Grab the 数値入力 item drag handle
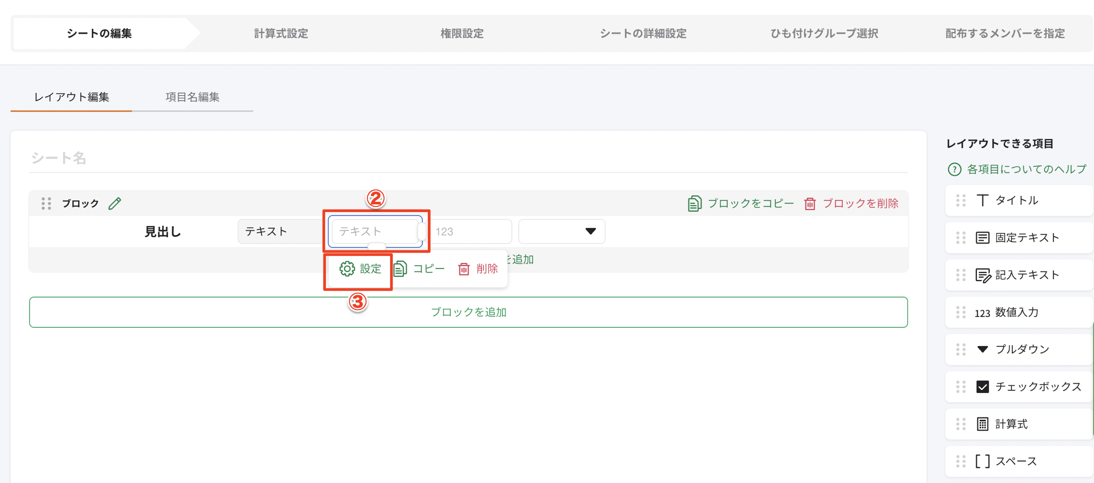 (x=961, y=312)
